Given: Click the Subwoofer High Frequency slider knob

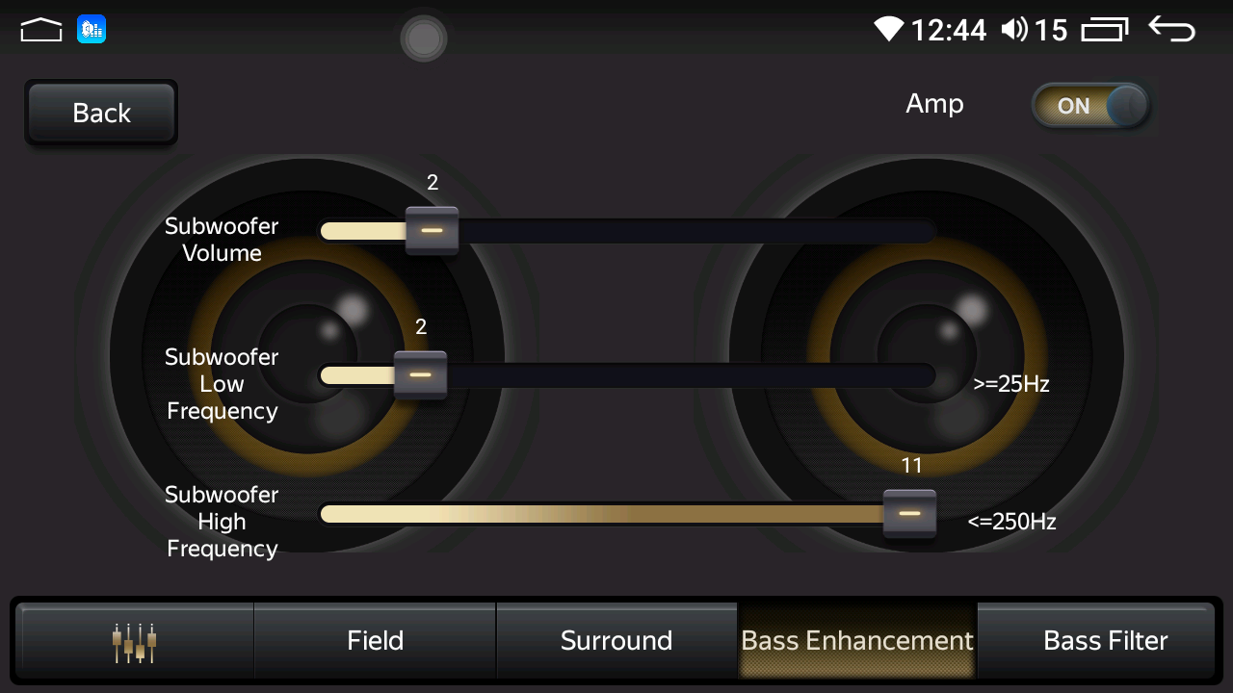Looking at the screenshot, I should [x=909, y=514].
